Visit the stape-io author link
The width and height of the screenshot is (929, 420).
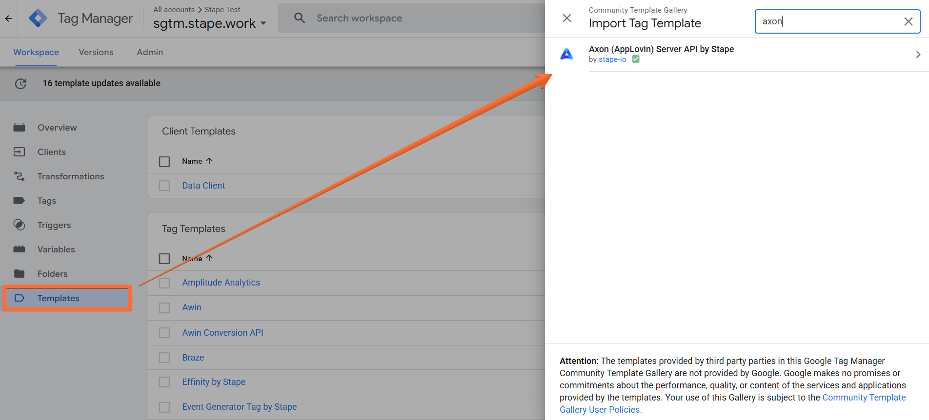(612, 59)
